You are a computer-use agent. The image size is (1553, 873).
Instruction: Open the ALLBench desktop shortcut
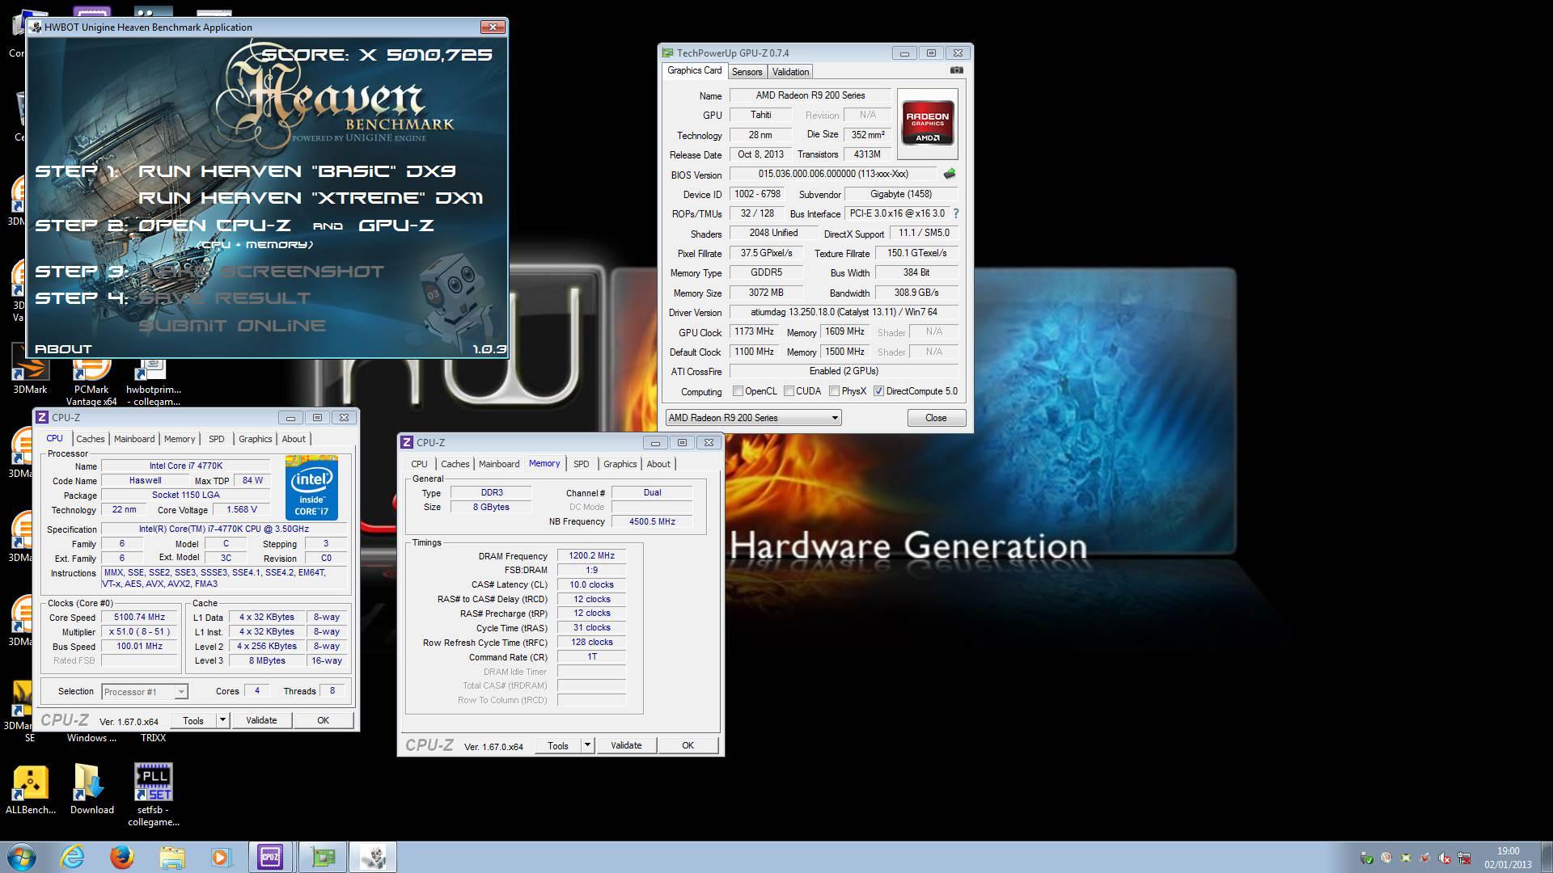pos(30,790)
